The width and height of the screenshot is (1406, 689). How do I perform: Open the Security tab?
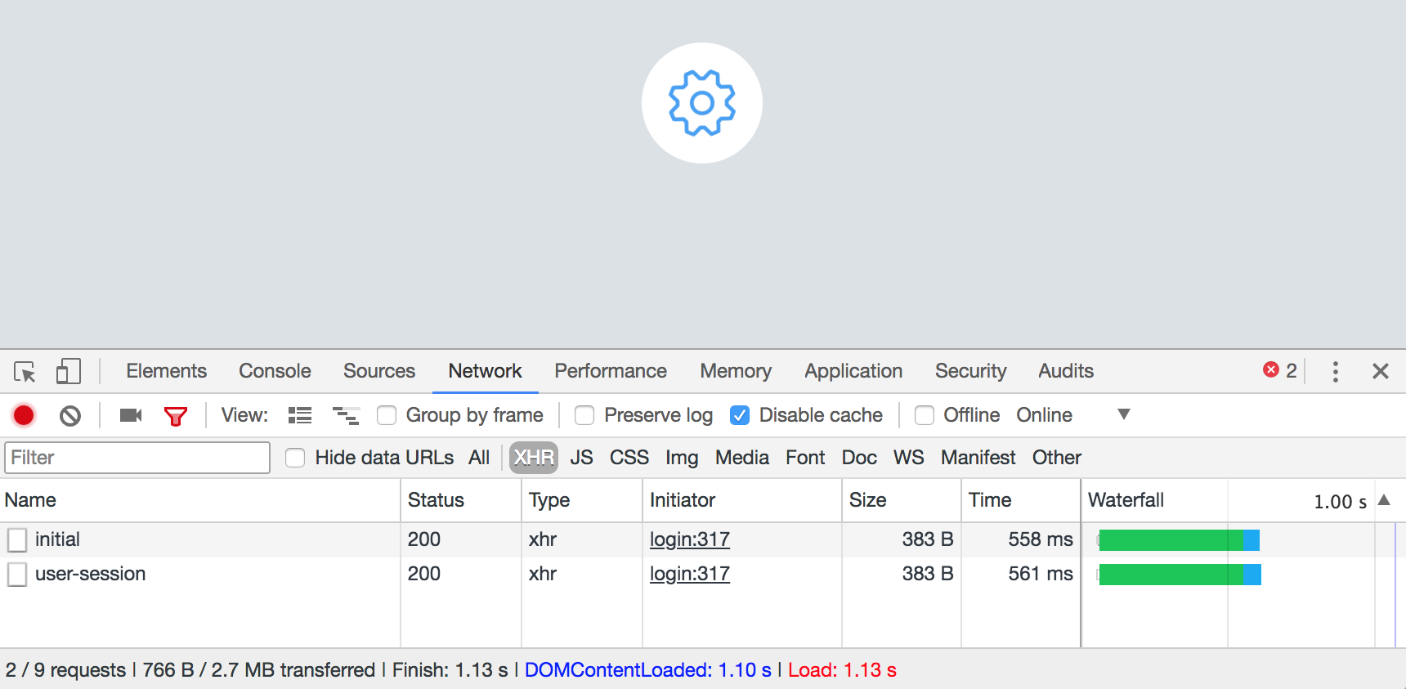[x=970, y=371]
